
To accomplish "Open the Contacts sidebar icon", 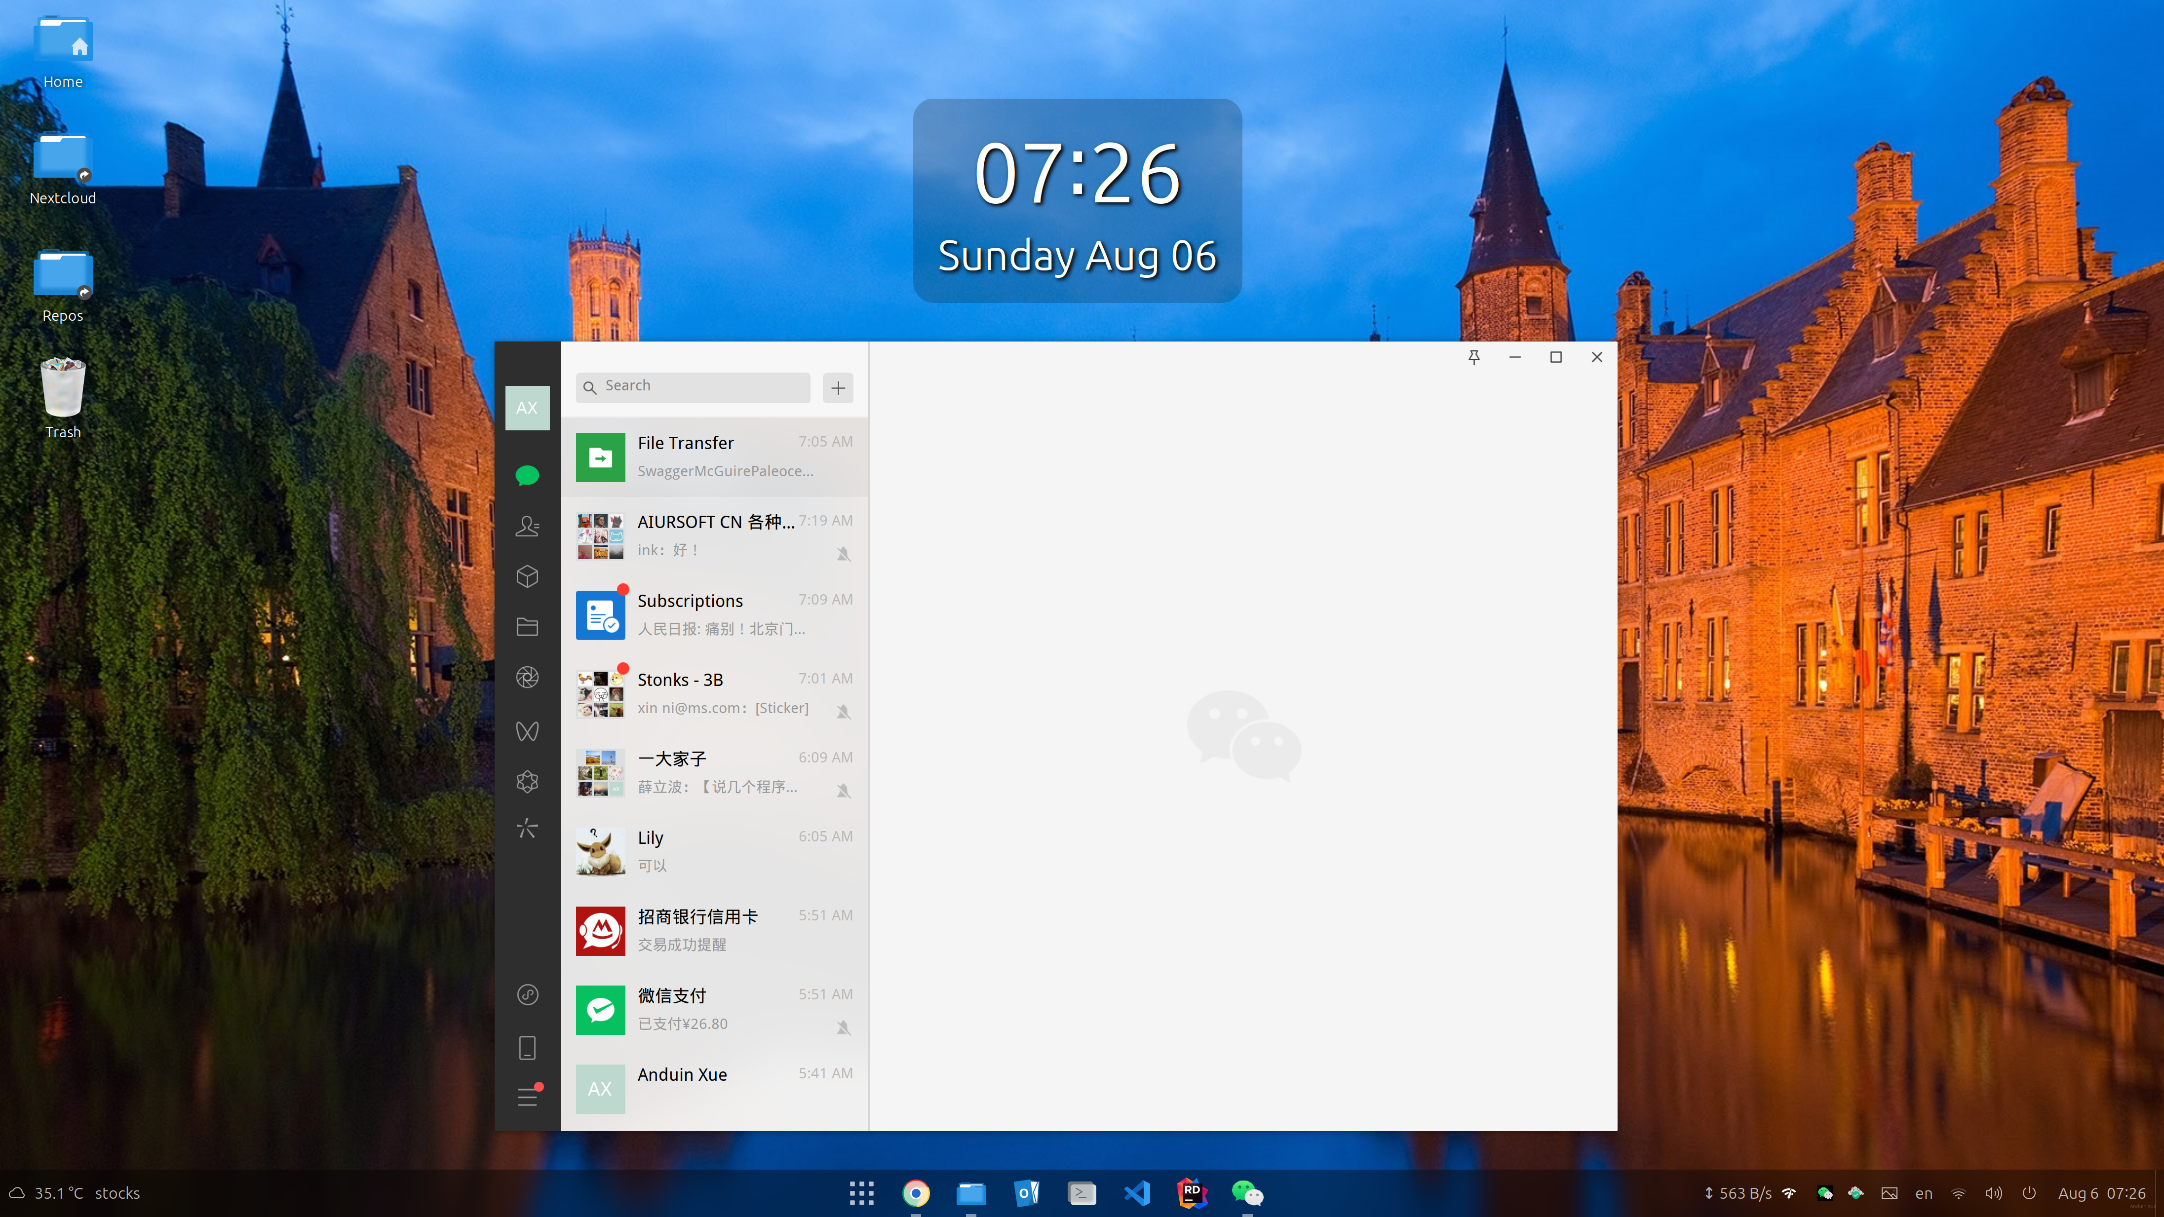I will 527,527.
